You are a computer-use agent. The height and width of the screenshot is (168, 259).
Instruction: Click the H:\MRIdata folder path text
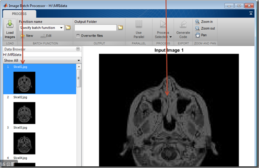point(12,55)
